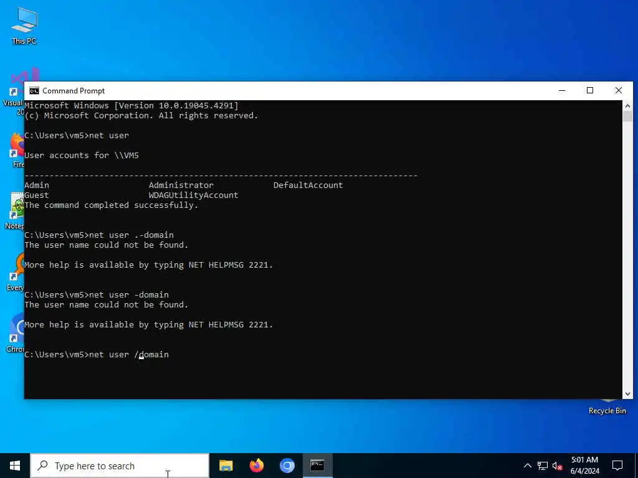
Task: Maximize the Command Prompt window
Action: pos(590,90)
